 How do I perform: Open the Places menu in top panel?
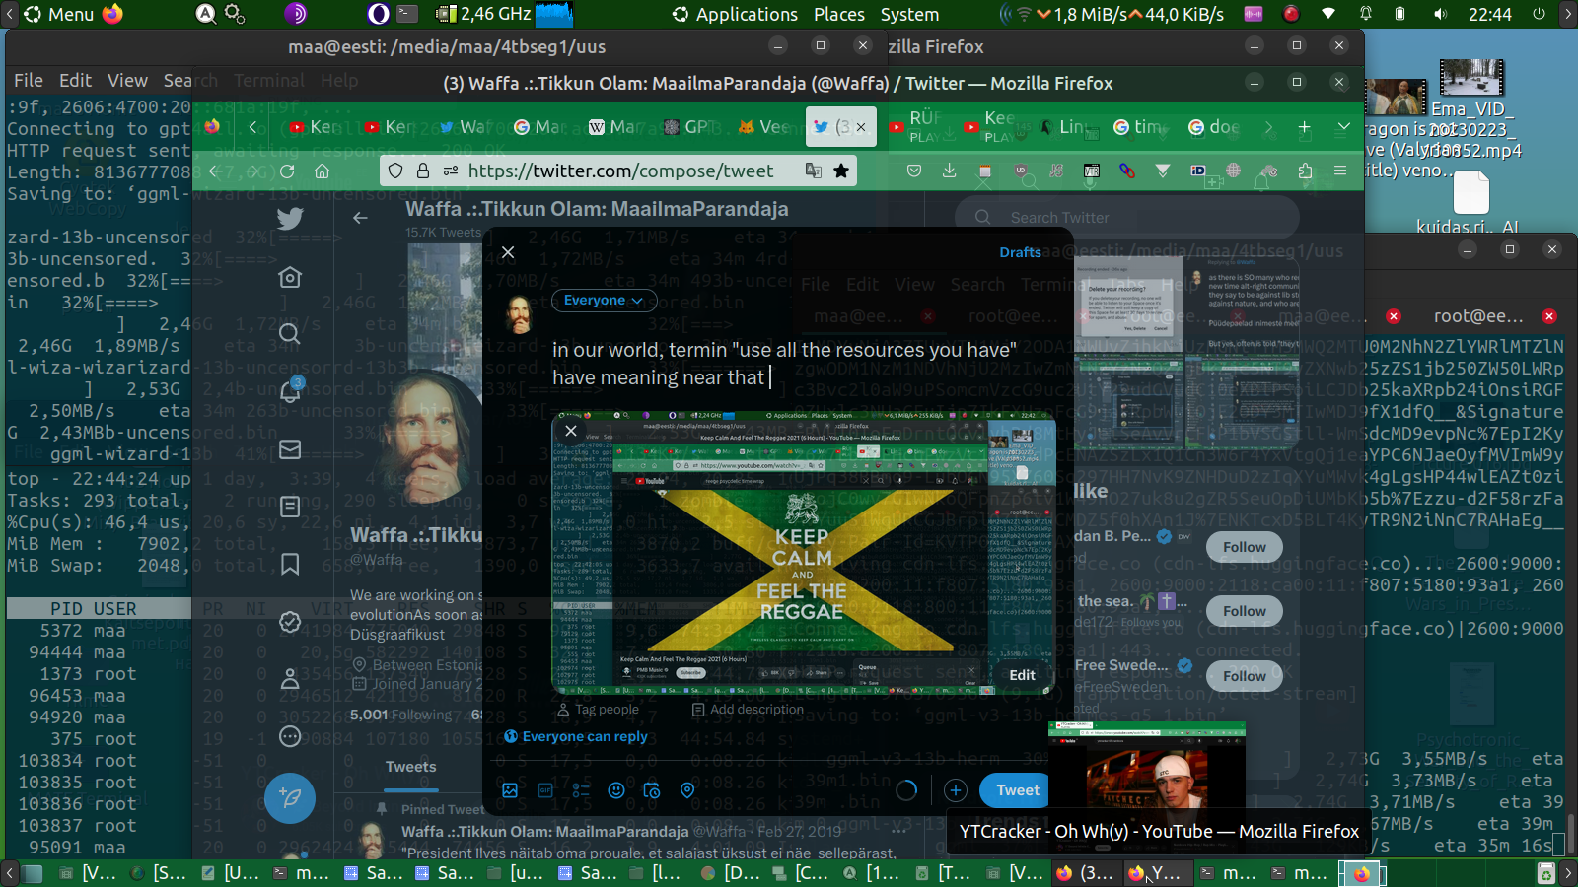click(x=839, y=15)
